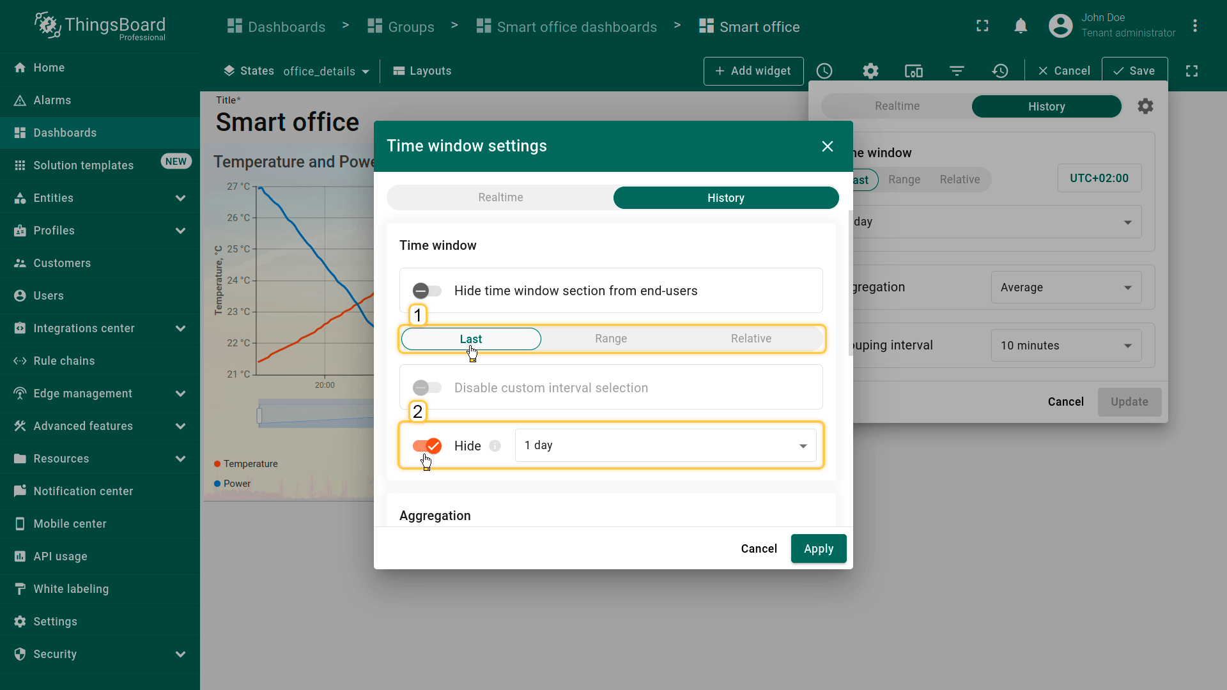Click the Add widget button
The width and height of the screenshot is (1227, 690).
tap(753, 71)
